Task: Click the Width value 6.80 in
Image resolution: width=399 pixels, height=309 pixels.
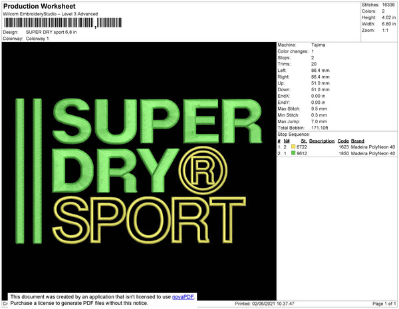Action: [x=388, y=24]
